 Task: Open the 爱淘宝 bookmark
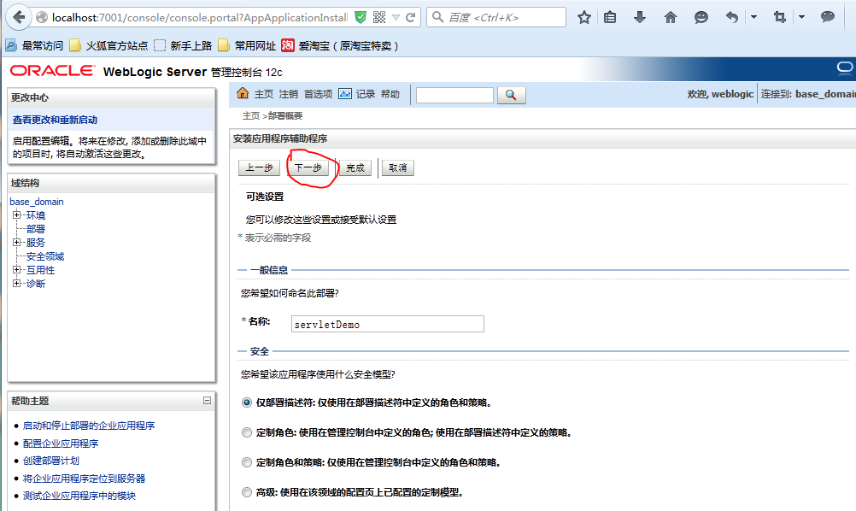point(340,46)
